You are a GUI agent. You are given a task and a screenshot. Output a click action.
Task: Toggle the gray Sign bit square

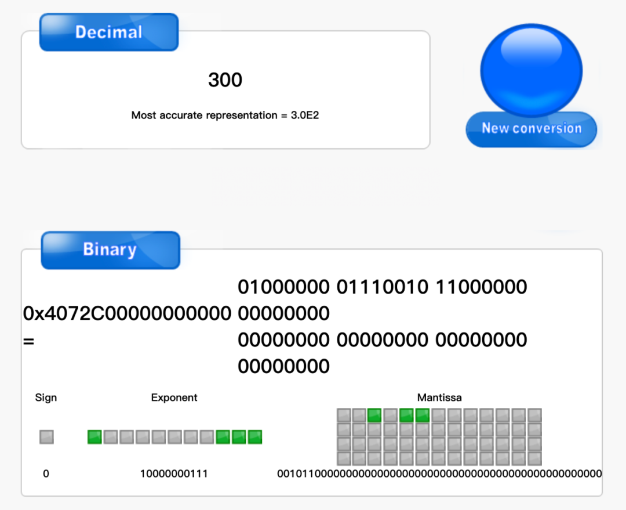tap(46, 437)
